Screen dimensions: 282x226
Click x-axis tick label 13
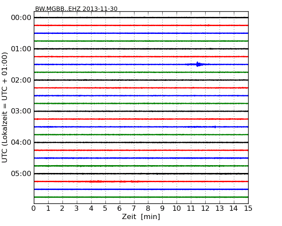pos(220,209)
